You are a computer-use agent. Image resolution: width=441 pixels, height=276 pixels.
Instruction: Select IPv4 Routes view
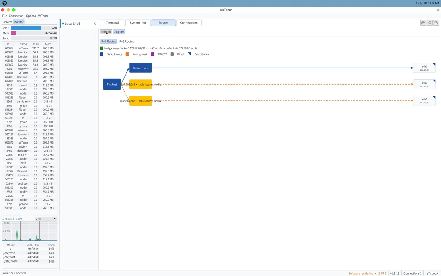click(108, 41)
